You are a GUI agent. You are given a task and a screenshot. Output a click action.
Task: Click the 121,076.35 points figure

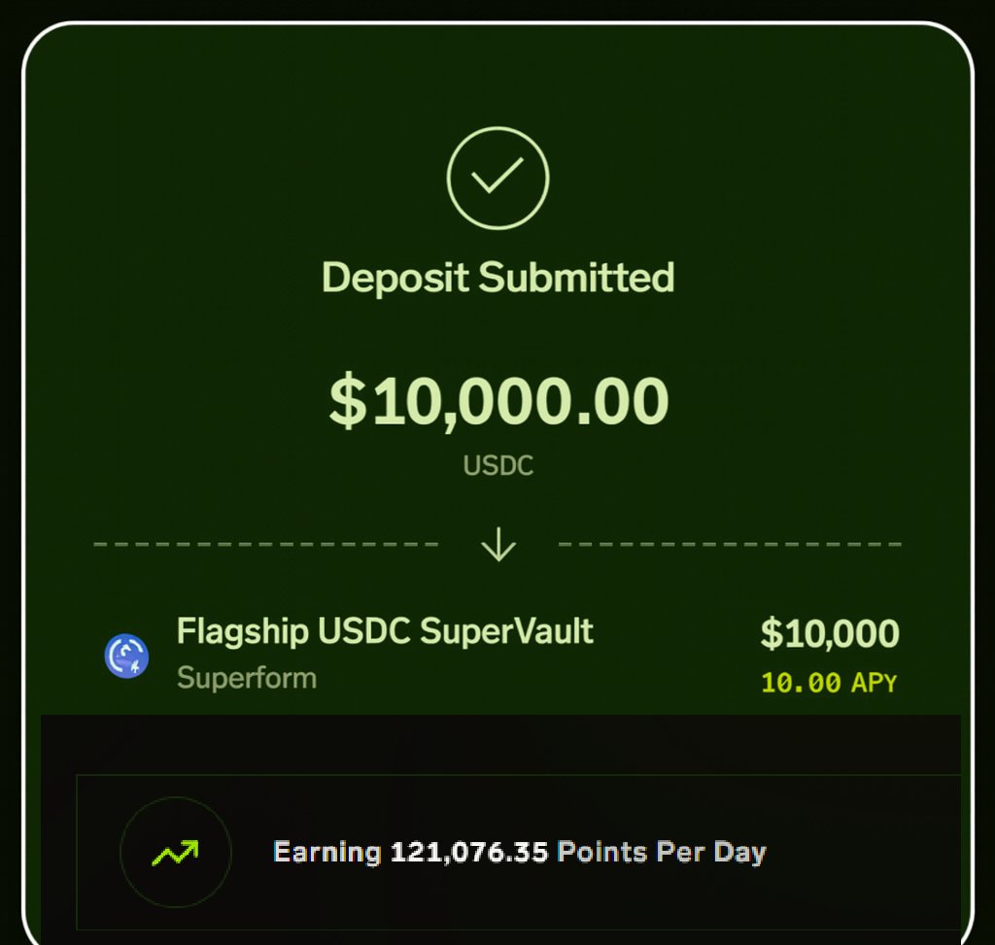pos(469,853)
